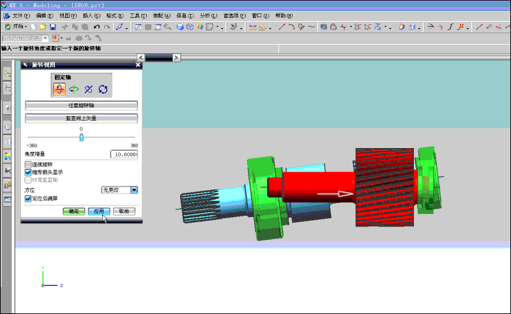511x314 pixels.
Task: Open the 工具(T) menu
Action: click(x=138, y=15)
